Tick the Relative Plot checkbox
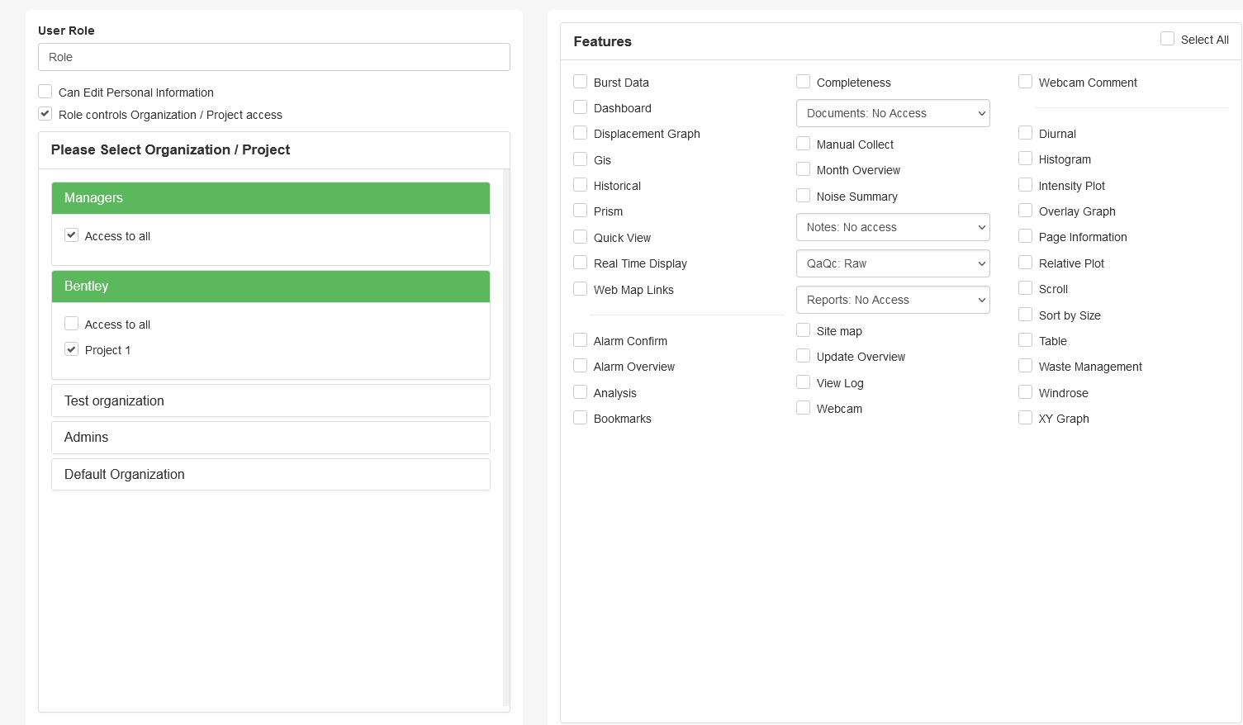1243x725 pixels. click(x=1026, y=263)
